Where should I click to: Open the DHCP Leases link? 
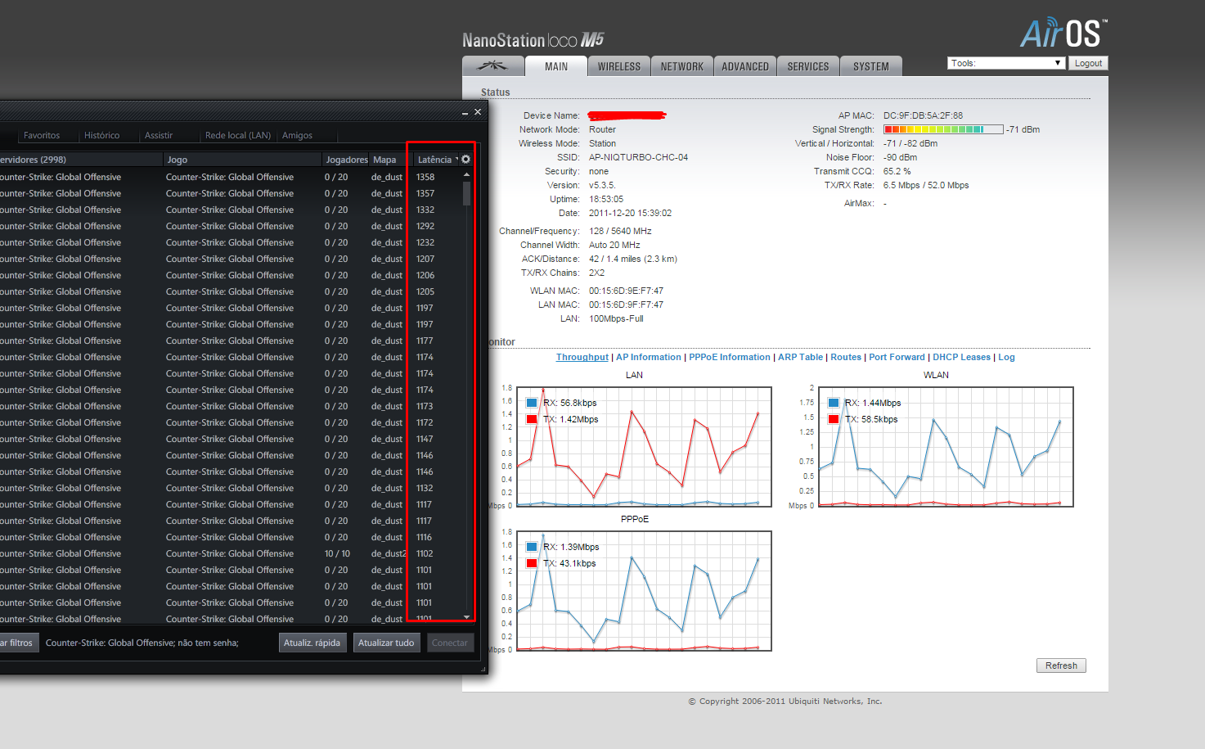tap(961, 357)
